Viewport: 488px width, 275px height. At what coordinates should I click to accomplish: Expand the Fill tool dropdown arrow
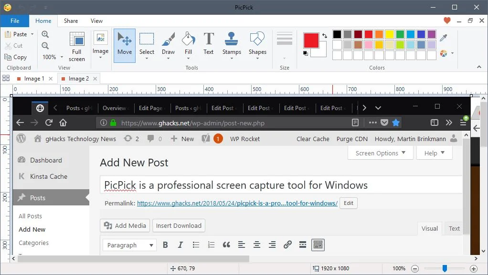[x=188, y=59]
